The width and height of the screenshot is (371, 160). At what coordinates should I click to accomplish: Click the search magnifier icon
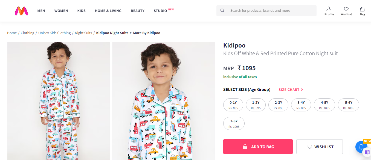pyautogui.click(x=222, y=11)
